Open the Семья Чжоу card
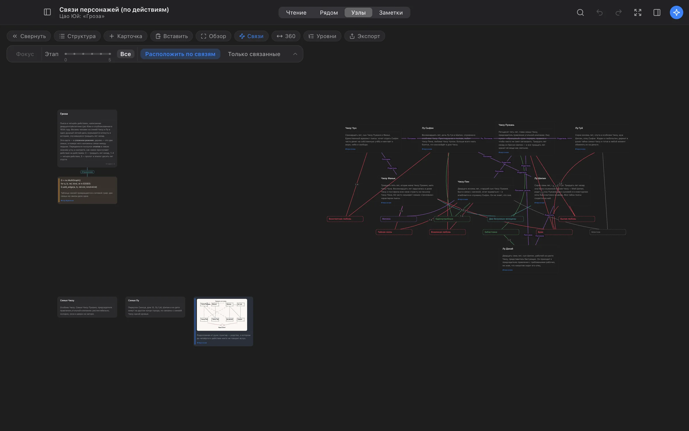Image resolution: width=689 pixels, height=431 pixels. click(87, 307)
